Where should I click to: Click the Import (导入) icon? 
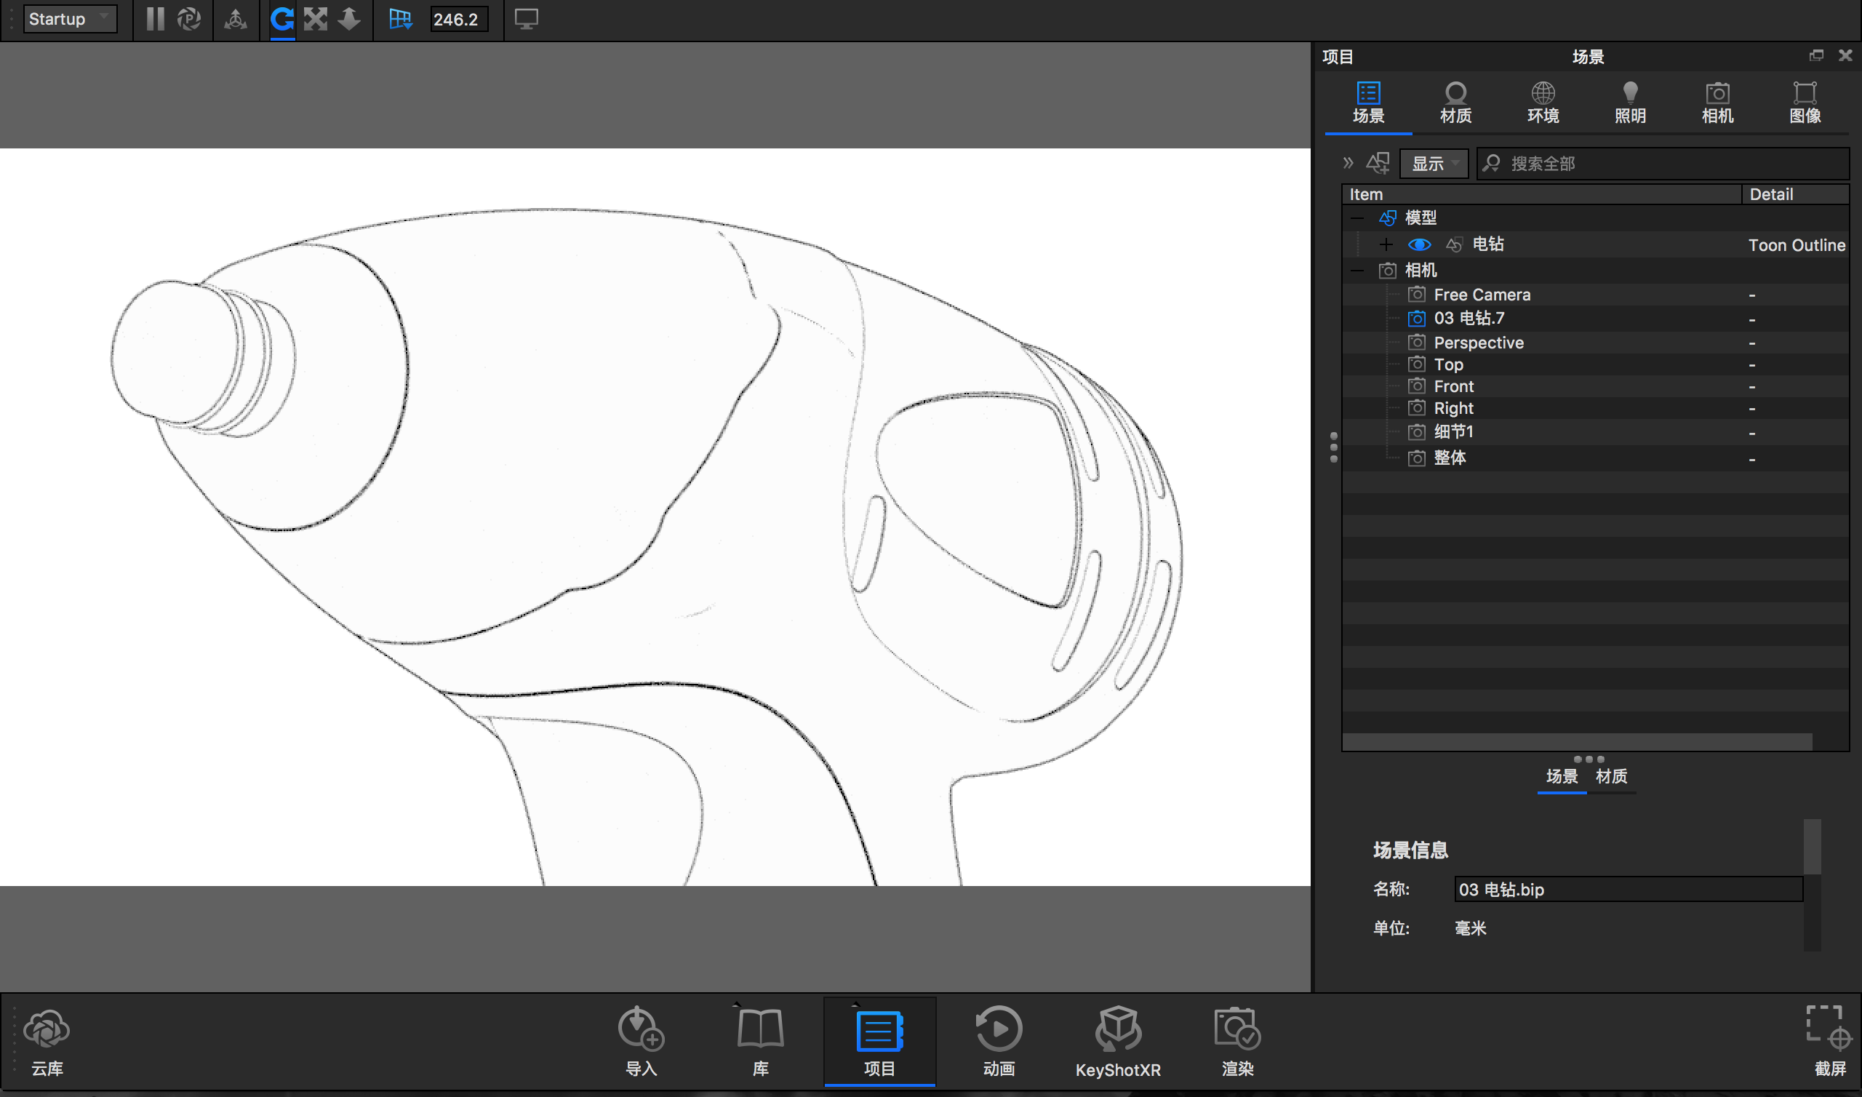pos(640,1030)
